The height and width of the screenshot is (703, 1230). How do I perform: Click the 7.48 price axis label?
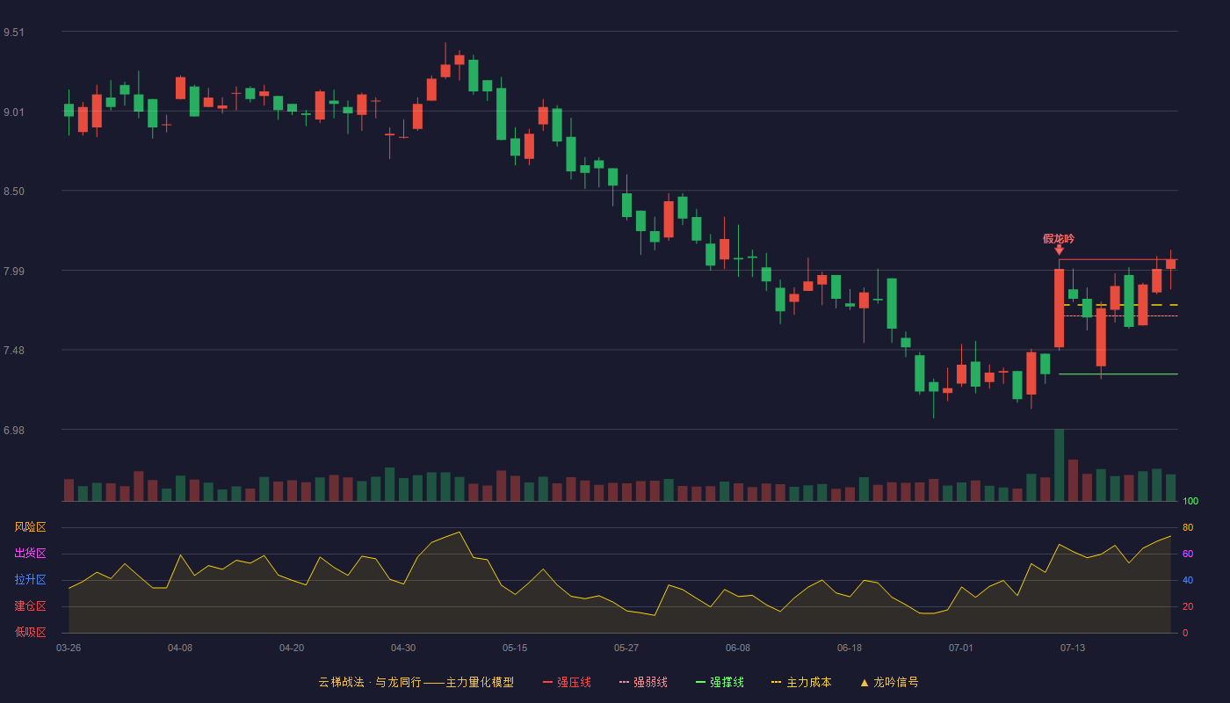[x=14, y=351]
